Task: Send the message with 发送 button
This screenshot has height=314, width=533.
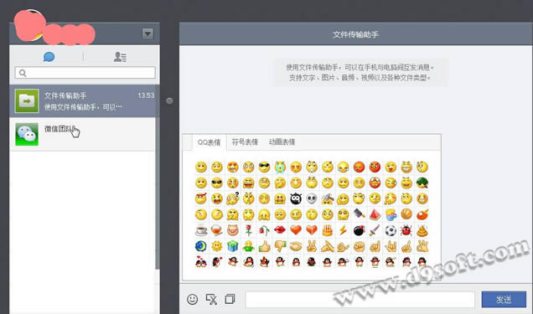Action: (504, 300)
